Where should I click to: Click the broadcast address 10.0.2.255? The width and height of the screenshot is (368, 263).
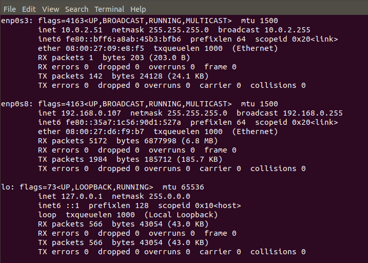click(287, 30)
